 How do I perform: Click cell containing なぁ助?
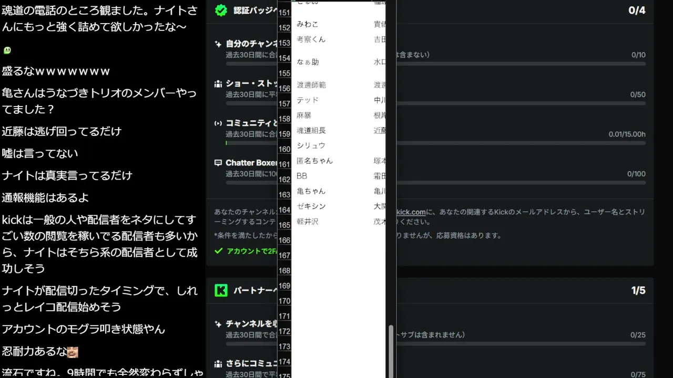[x=308, y=62]
